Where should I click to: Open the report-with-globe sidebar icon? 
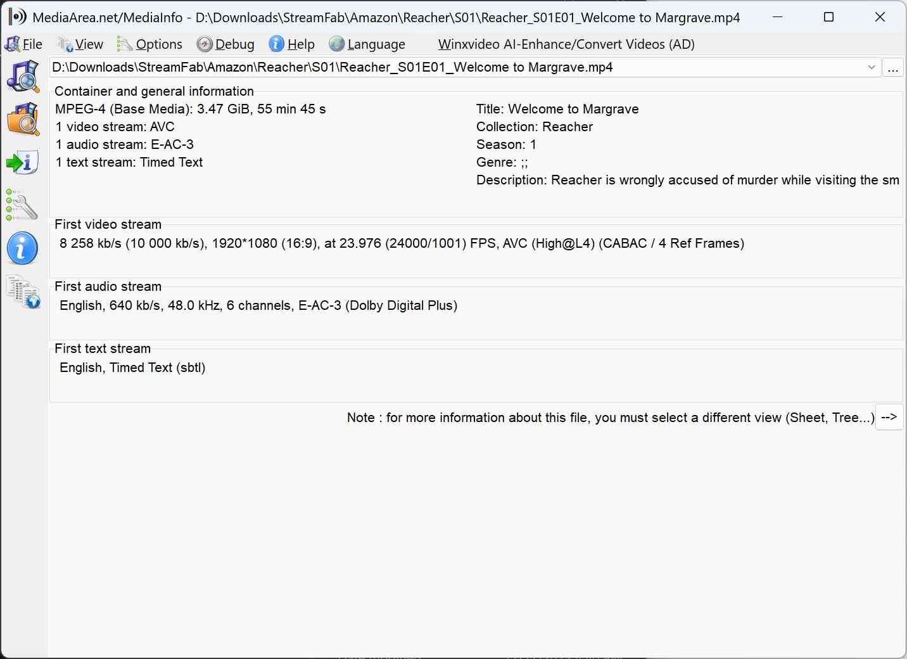click(x=23, y=292)
